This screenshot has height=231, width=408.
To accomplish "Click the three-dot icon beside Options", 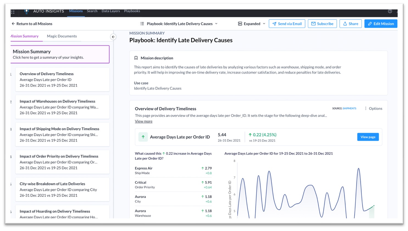I will [365, 108].
